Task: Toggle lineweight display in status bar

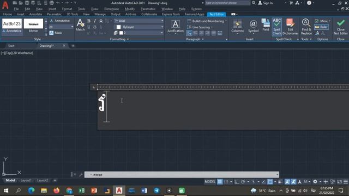Action: click(280, 181)
